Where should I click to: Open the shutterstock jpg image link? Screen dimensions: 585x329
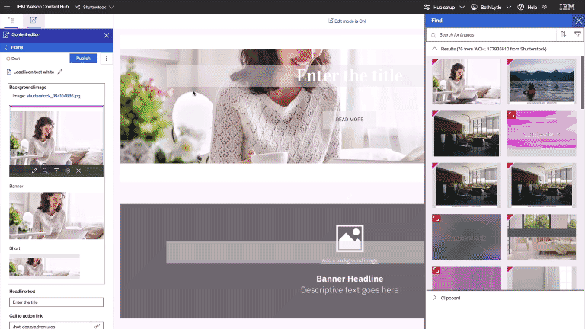tap(53, 96)
